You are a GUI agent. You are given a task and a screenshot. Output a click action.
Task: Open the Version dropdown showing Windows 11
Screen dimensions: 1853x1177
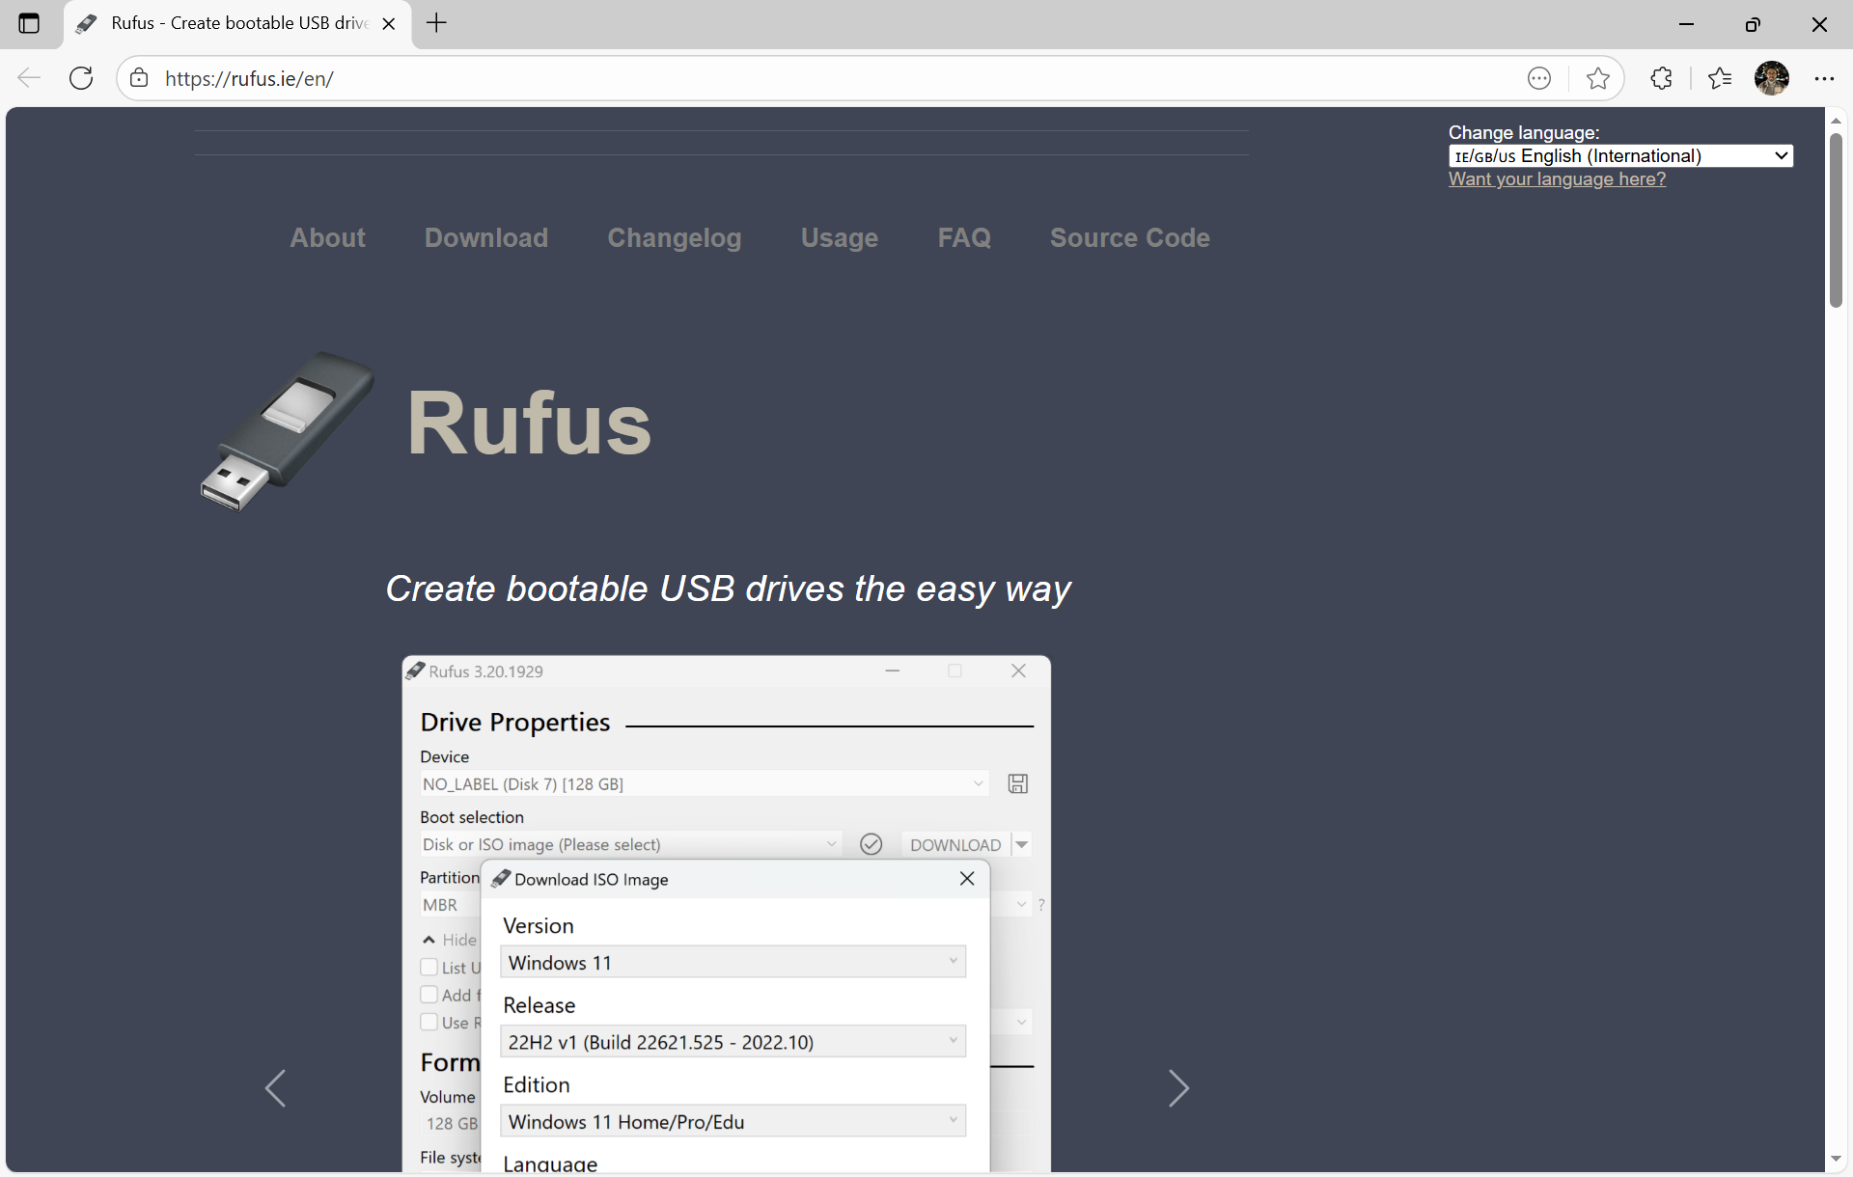tap(733, 962)
